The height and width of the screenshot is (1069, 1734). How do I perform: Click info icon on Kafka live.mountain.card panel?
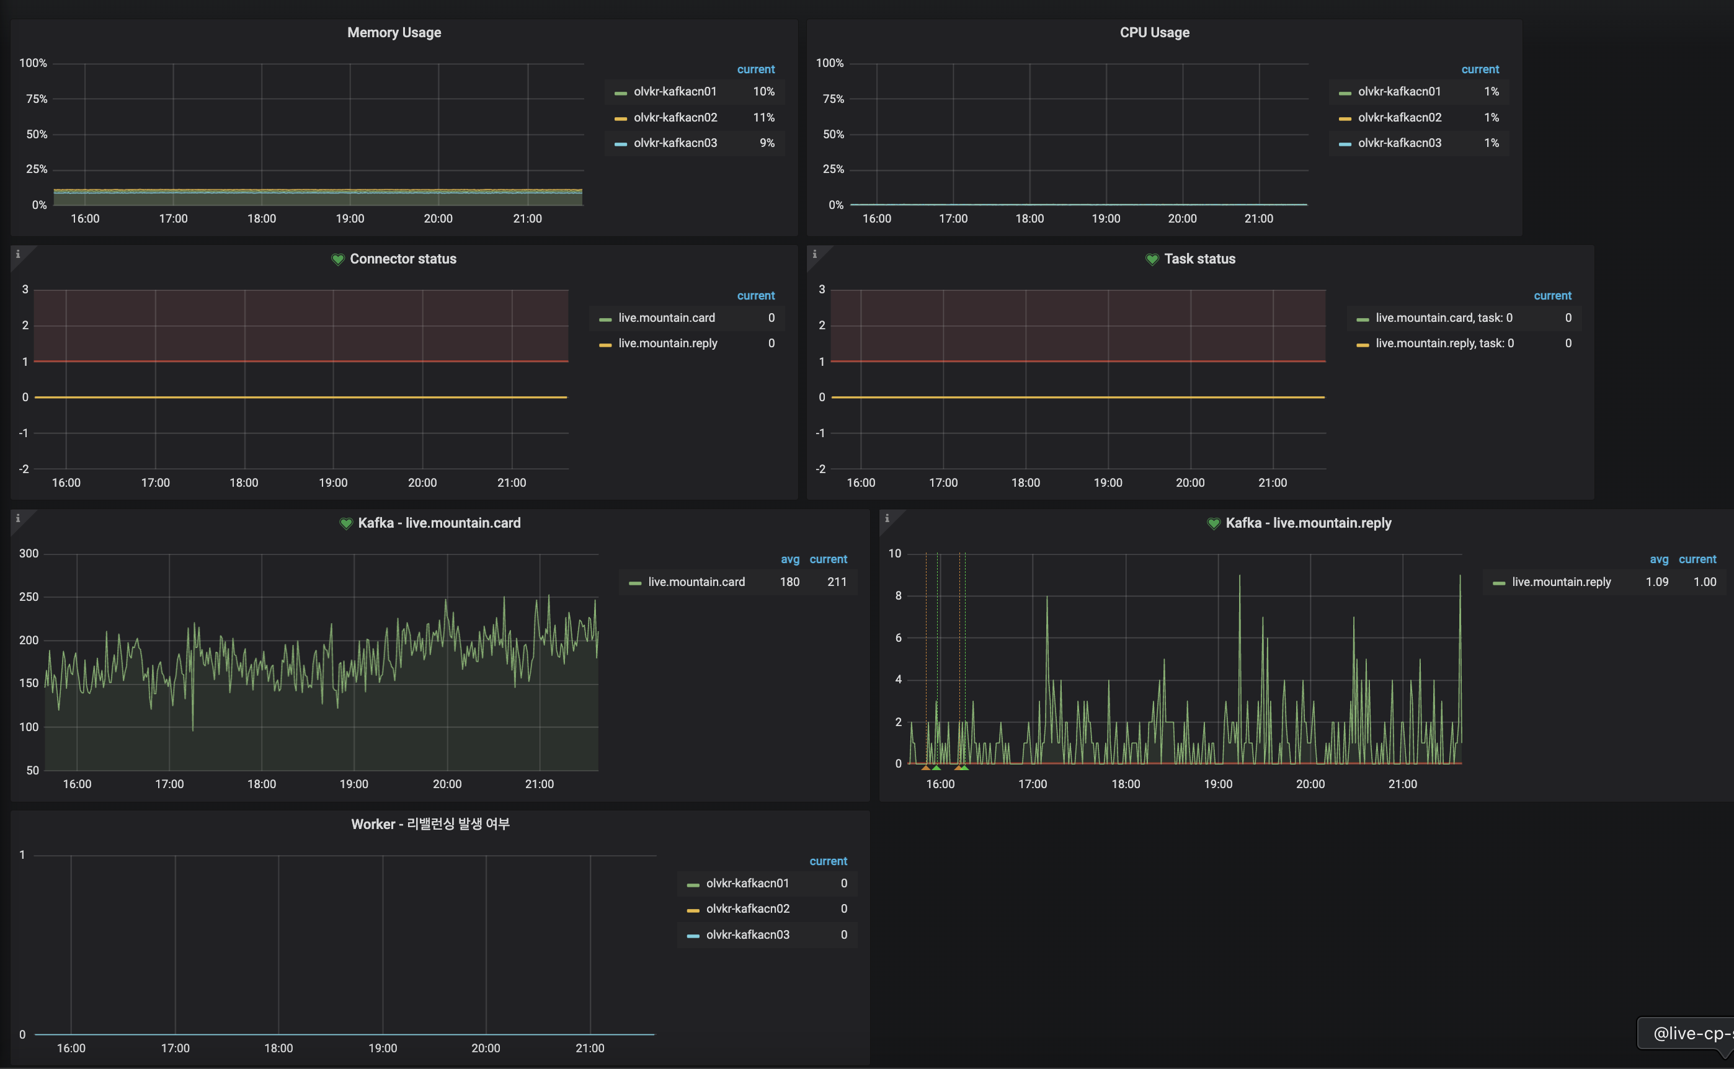pos(18,518)
